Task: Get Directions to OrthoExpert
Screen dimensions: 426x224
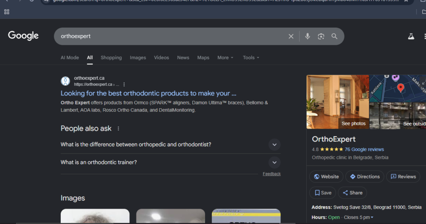Action: pos(364,177)
